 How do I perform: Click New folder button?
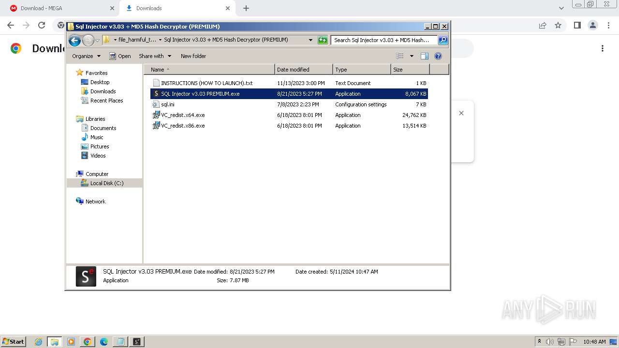[x=193, y=56]
